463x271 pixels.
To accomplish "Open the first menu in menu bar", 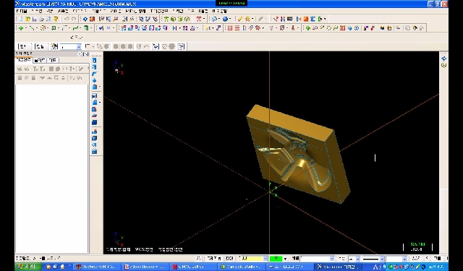I will tap(22, 11).
